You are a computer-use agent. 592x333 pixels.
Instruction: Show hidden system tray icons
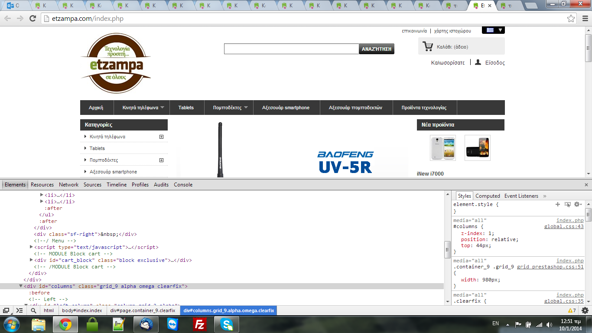[x=507, y=324]
